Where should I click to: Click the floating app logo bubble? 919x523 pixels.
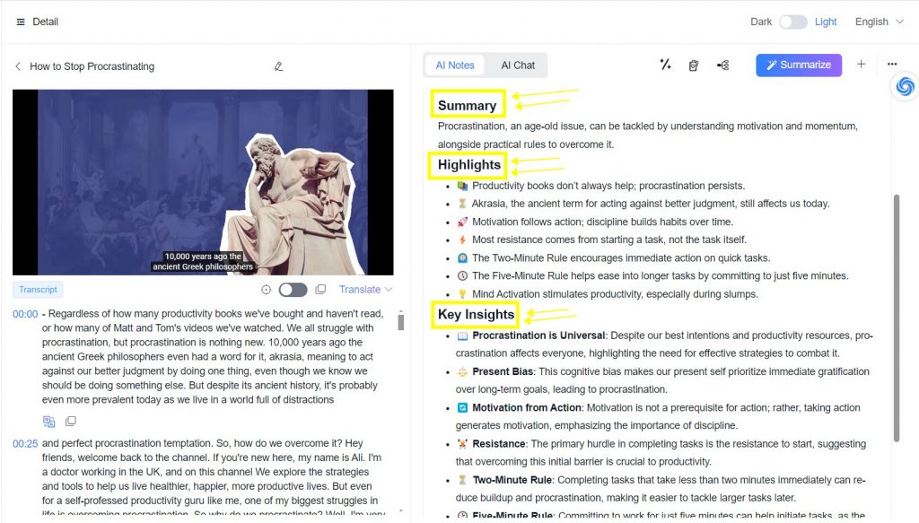pyautogui.click(x=904, y=86)
